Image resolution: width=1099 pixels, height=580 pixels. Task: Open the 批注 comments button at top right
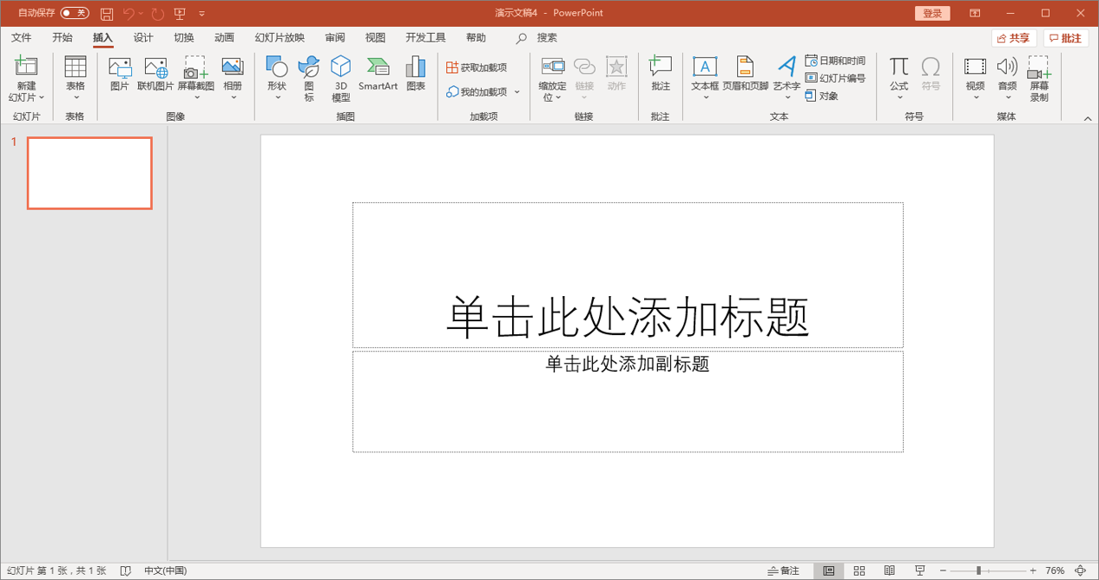pyautogui.click(x=1066, y=38)
